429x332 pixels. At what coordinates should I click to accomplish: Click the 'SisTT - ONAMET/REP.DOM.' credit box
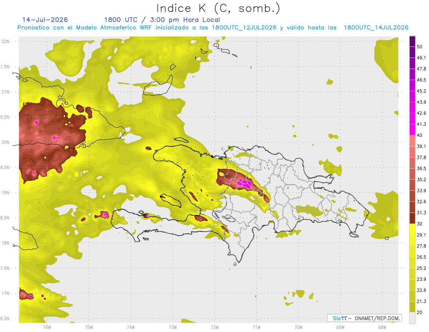click(x=364, y=318)
